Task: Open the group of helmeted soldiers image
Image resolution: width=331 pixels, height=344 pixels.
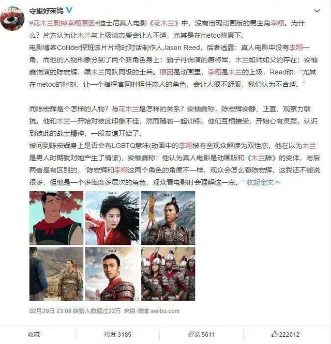Action: point(168,274)
